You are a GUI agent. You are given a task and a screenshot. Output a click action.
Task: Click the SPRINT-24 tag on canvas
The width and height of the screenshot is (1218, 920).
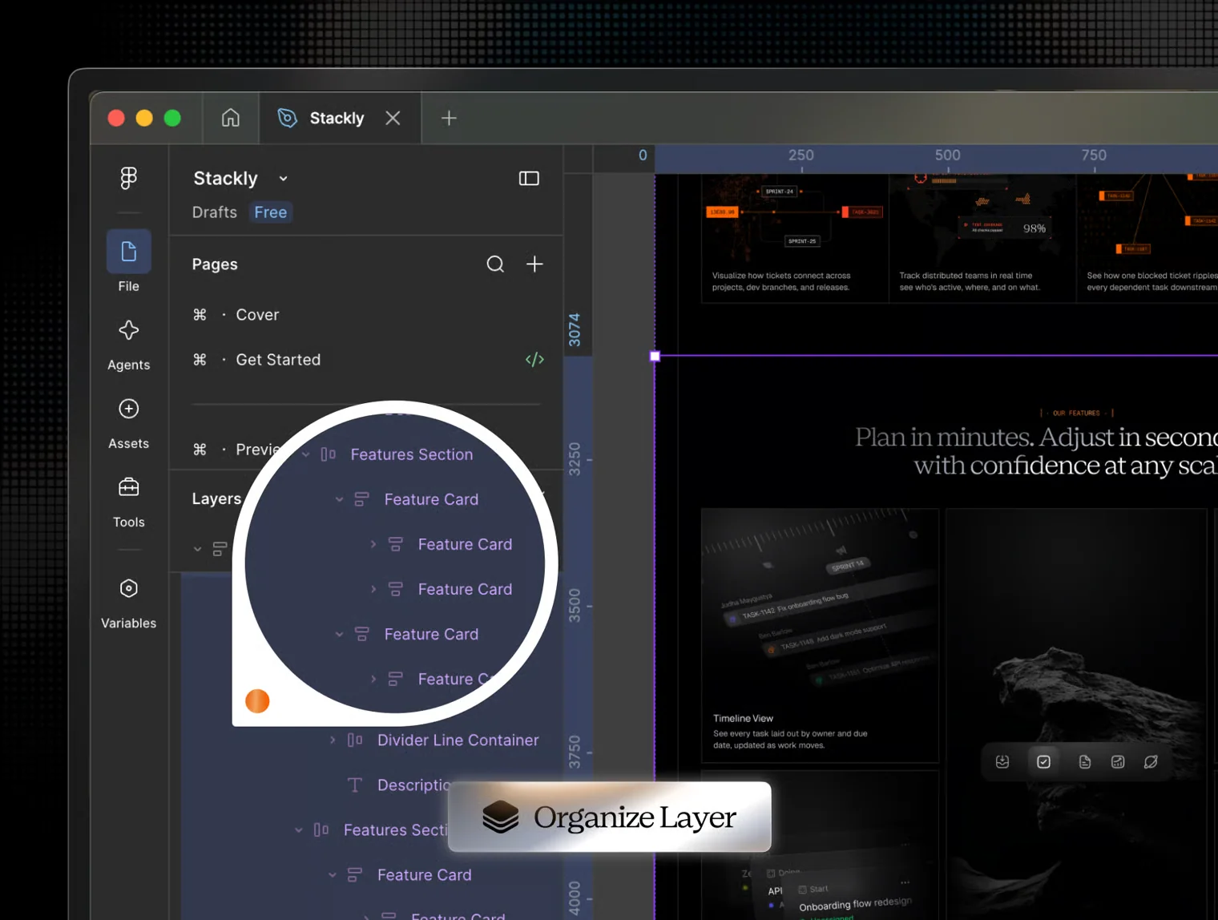pyautogui.click(x=780, y=192)
